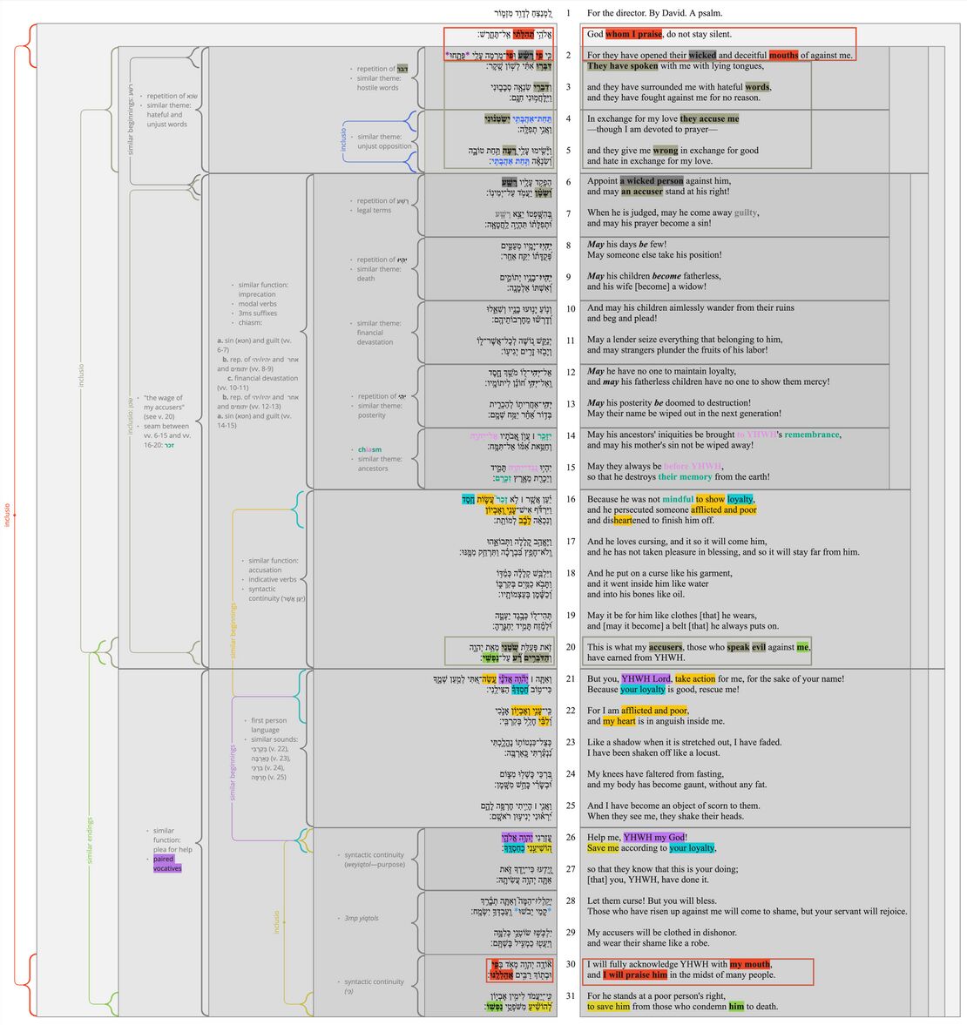967x1025 pixels.
Task: Select the red-highlighted "my mouth" in verse 30
Action: point(749,964)
